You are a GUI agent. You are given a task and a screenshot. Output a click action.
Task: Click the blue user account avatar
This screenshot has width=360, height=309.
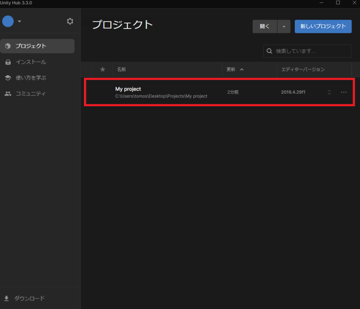(8, 21)
